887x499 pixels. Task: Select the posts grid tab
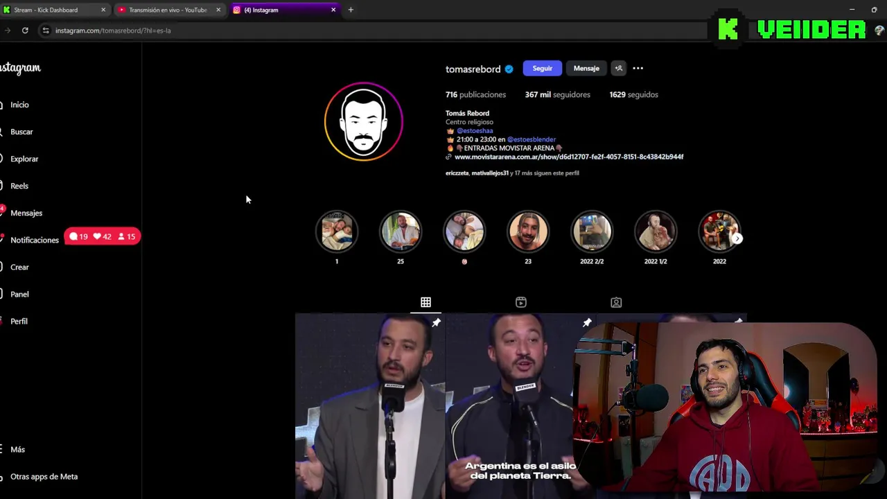[425, 302]
